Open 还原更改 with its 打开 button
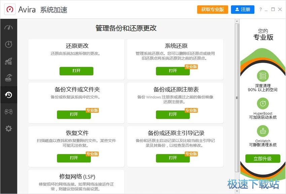This screenshot has width=286, height=194. (x=76, y=71)
